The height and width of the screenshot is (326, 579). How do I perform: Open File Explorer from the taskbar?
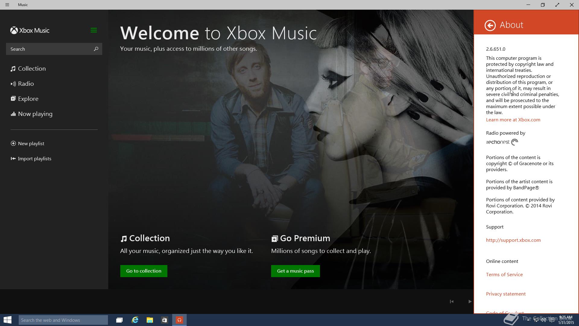coord(150,320)
